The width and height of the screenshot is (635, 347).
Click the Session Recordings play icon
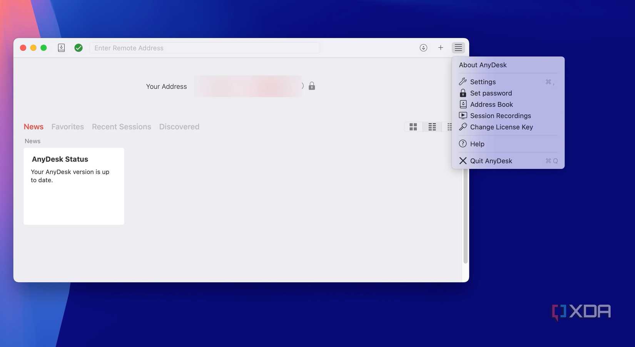(463, 115)
